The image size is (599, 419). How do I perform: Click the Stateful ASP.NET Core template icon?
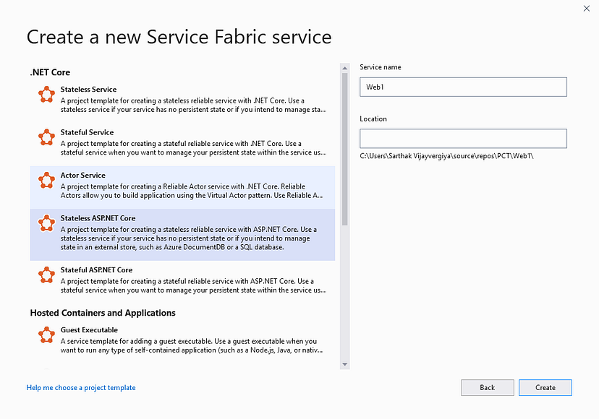[x=46, y=275]
